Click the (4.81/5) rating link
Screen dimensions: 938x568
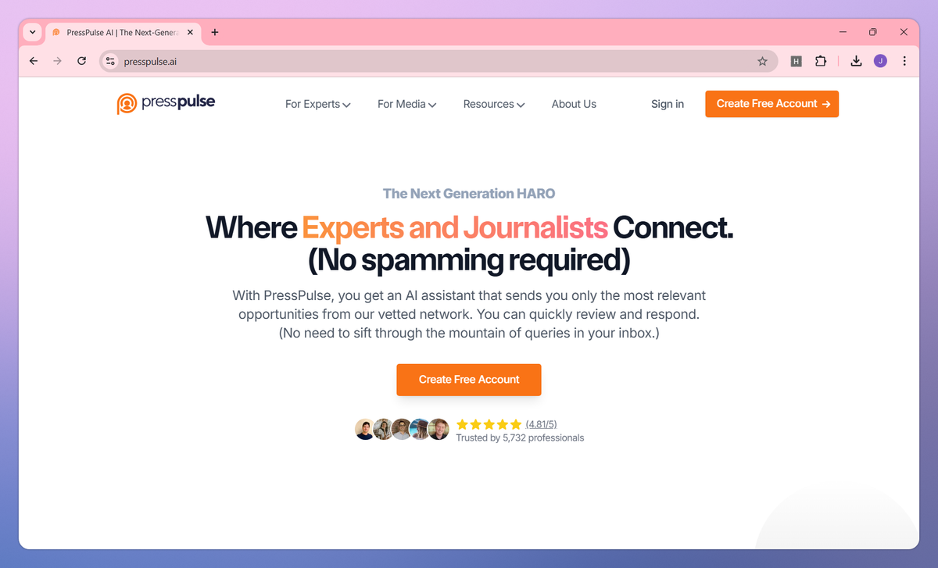[541, 424]
